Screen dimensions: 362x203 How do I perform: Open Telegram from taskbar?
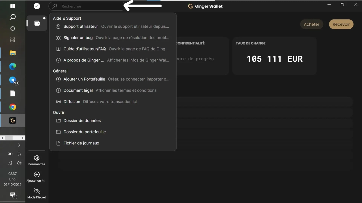click(x=12, y=80)
